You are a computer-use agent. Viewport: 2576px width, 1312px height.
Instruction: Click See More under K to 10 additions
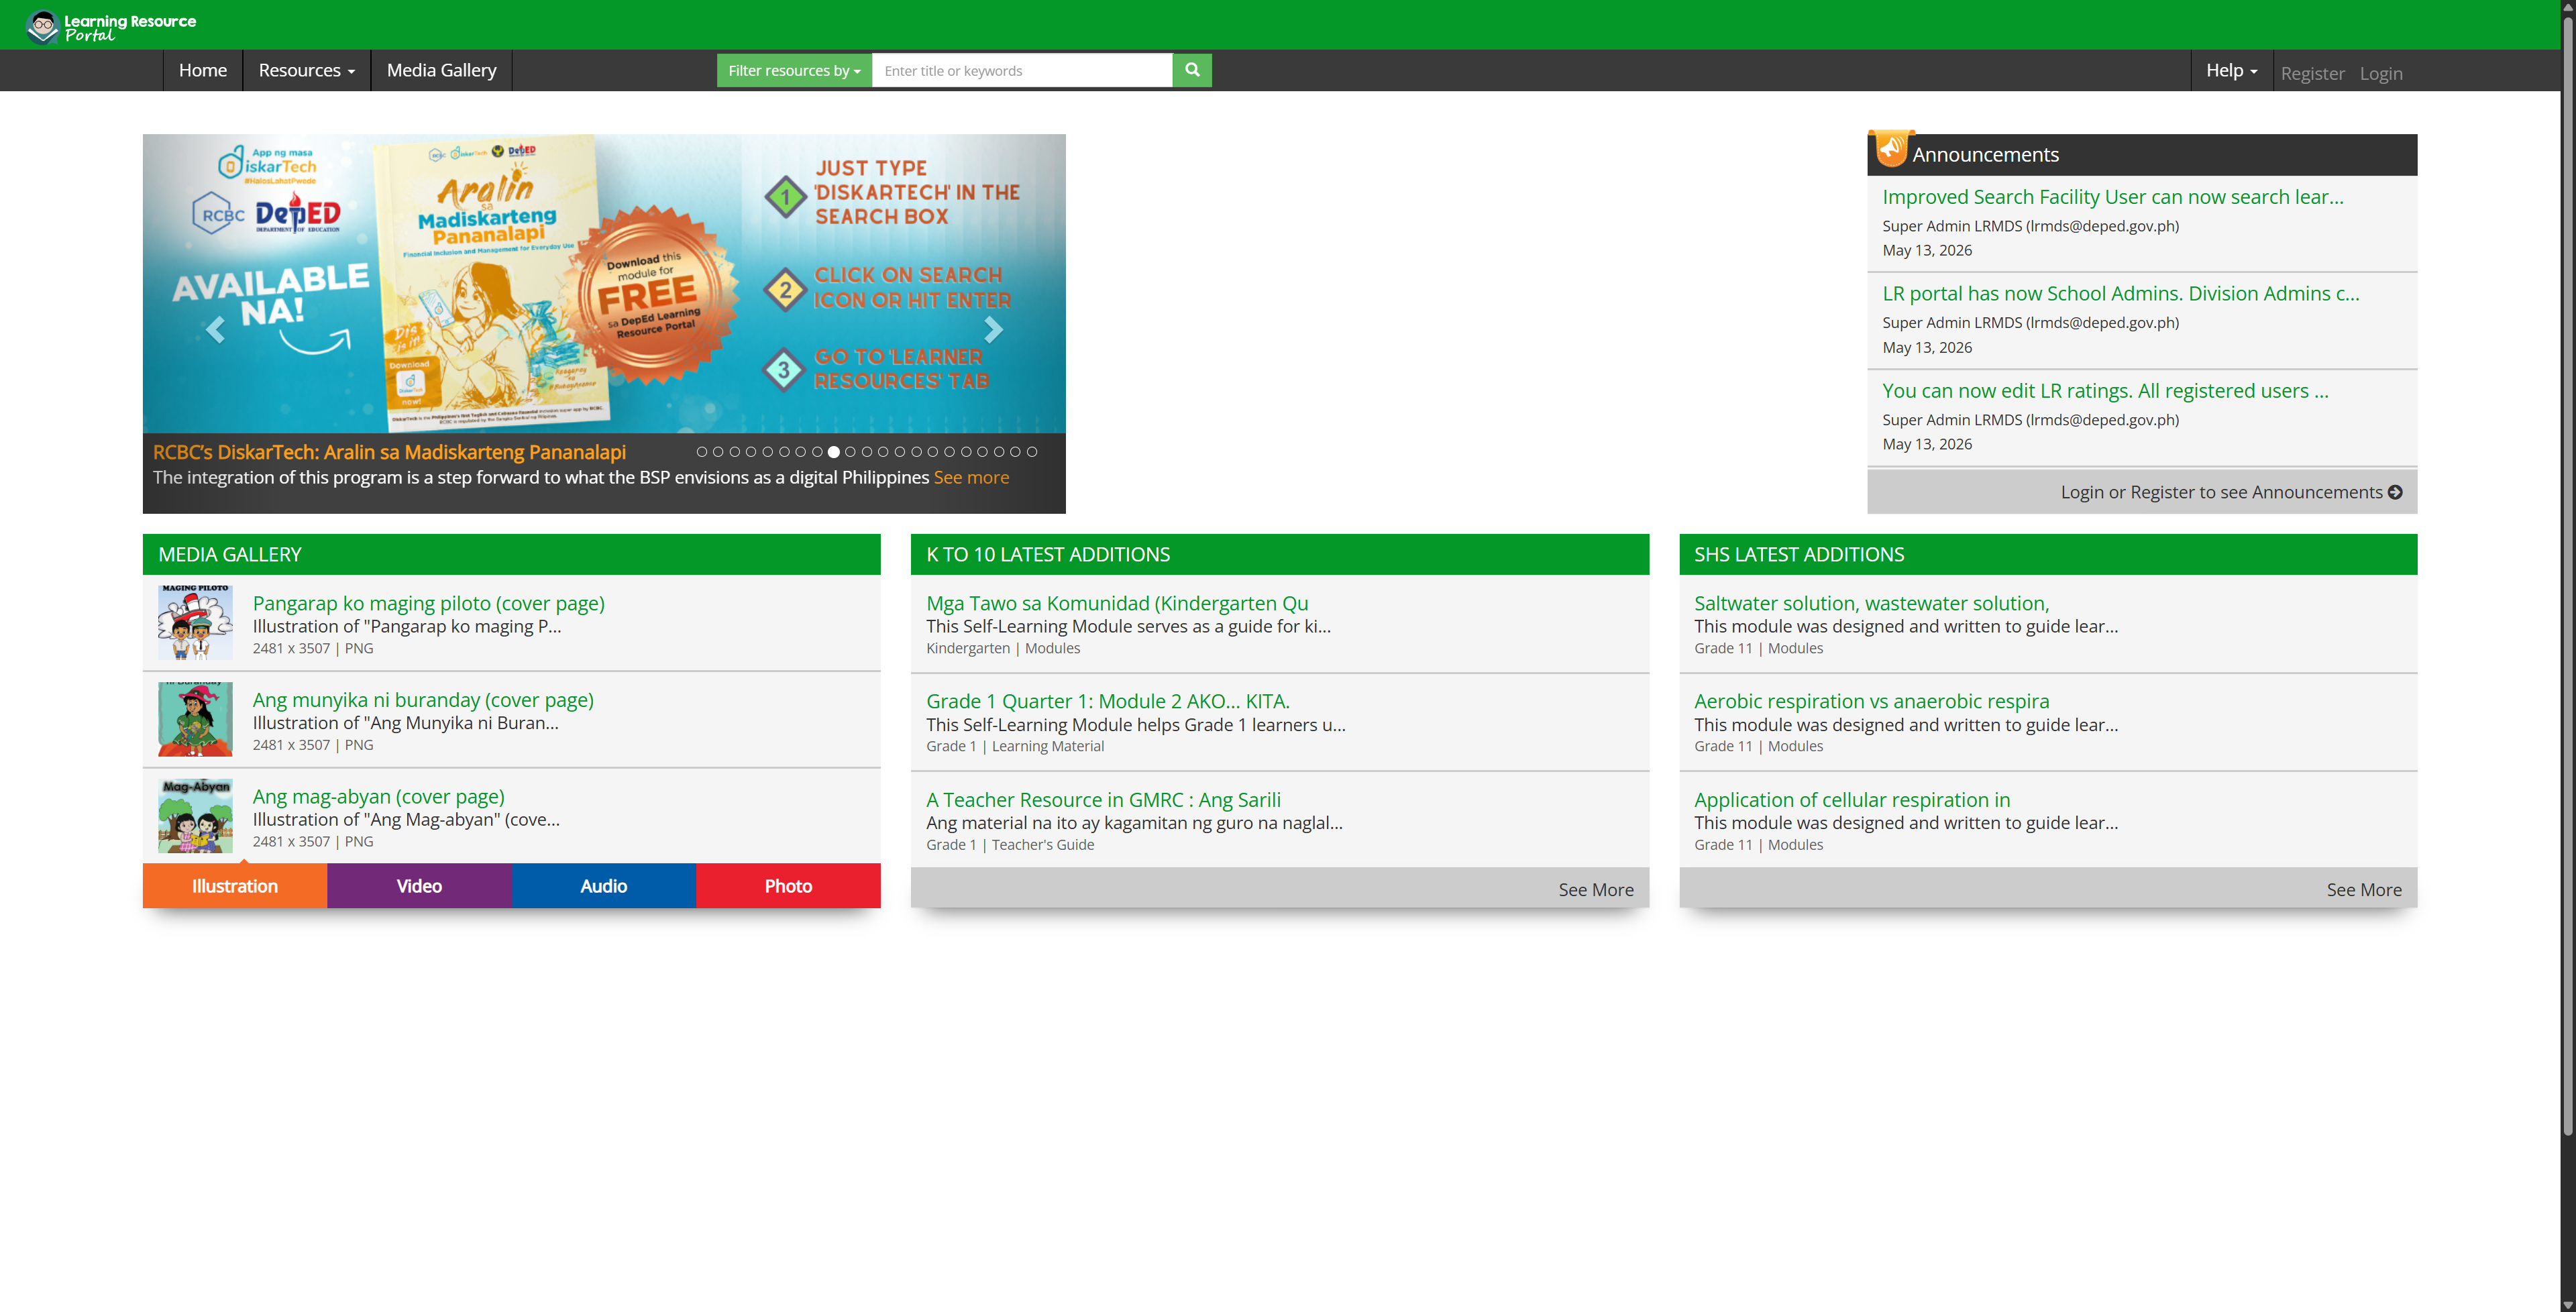point(1595,890)
